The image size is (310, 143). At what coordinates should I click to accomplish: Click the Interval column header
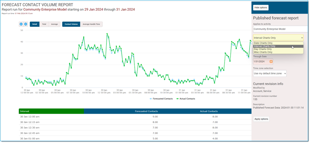pos(51,111)
